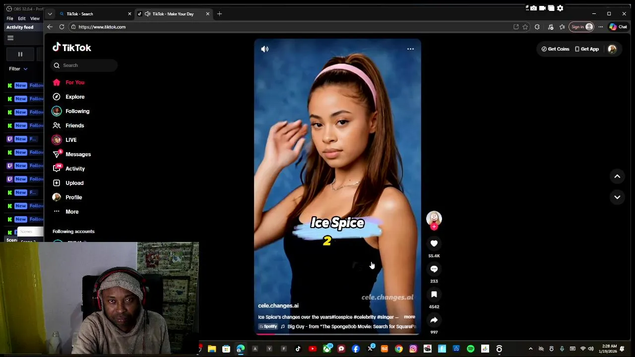Share the video with the arrow icon

434,320
